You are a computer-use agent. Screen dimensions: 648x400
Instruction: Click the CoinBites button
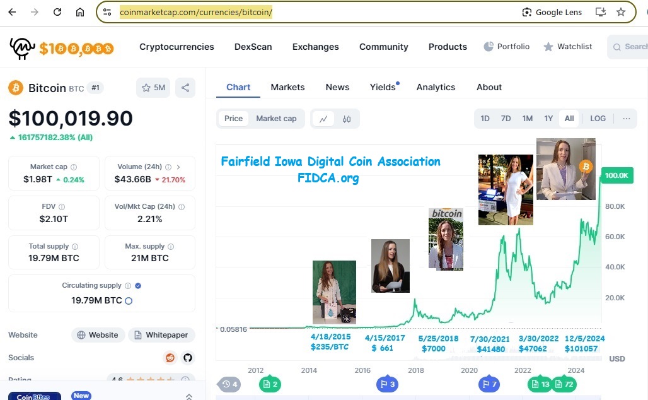pos(35,396)
